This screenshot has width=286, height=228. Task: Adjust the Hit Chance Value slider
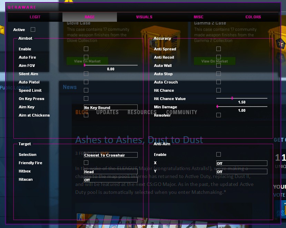242,98
